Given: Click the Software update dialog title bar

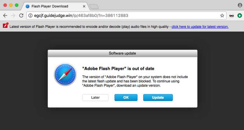Looking at the screenshot, I should pyautogui.click(x=123, y=53).
